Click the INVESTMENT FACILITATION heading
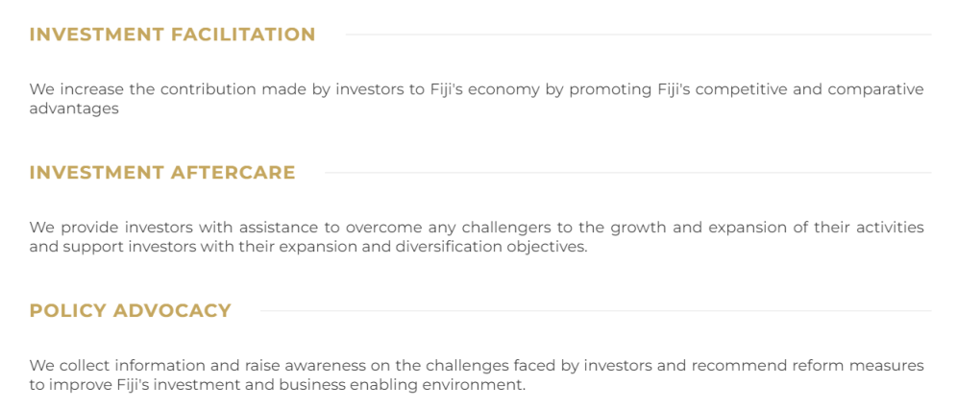Screen dimensions: 957x409 tap(172, 35)
